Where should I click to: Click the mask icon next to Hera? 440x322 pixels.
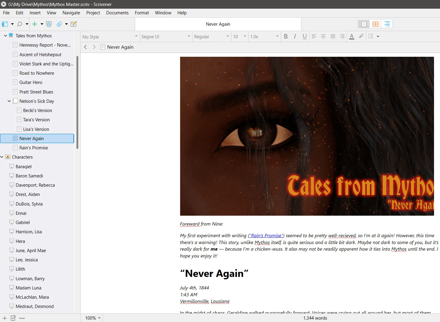(12, 241)
